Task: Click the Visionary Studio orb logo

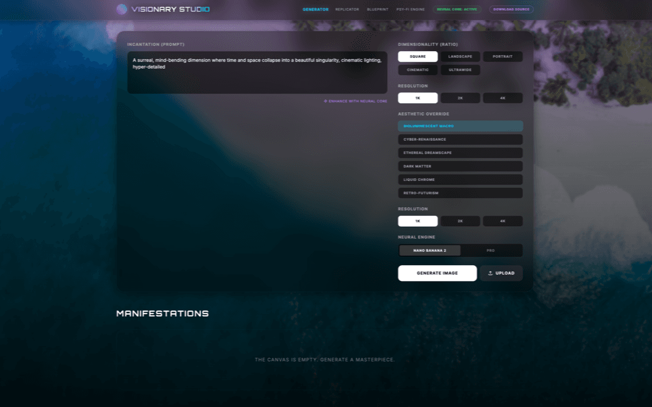Action: [122, 9]
